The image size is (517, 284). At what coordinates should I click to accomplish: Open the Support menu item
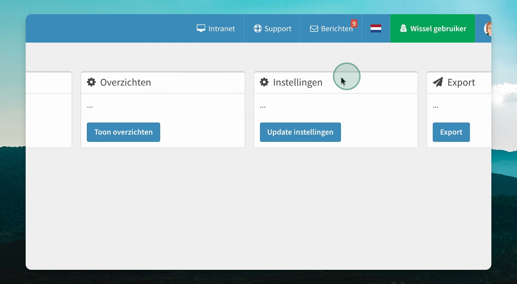click(272, 28)
